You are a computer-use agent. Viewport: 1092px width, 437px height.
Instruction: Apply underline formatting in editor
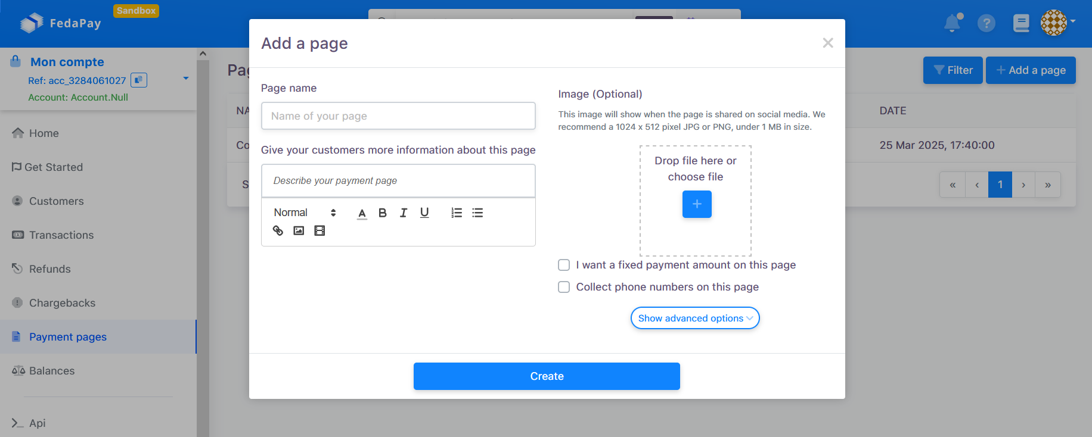pyautogui.click(x=424, y=213)
